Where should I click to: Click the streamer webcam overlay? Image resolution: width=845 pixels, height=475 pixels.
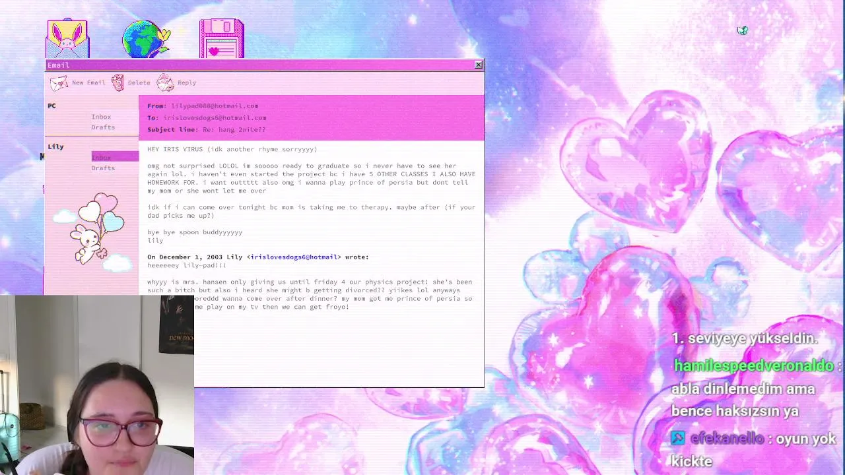[x=97, y=385]
